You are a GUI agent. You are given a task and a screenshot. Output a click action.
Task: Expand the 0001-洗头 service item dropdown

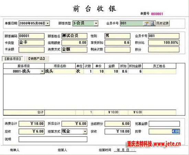(x=42, y=71)
